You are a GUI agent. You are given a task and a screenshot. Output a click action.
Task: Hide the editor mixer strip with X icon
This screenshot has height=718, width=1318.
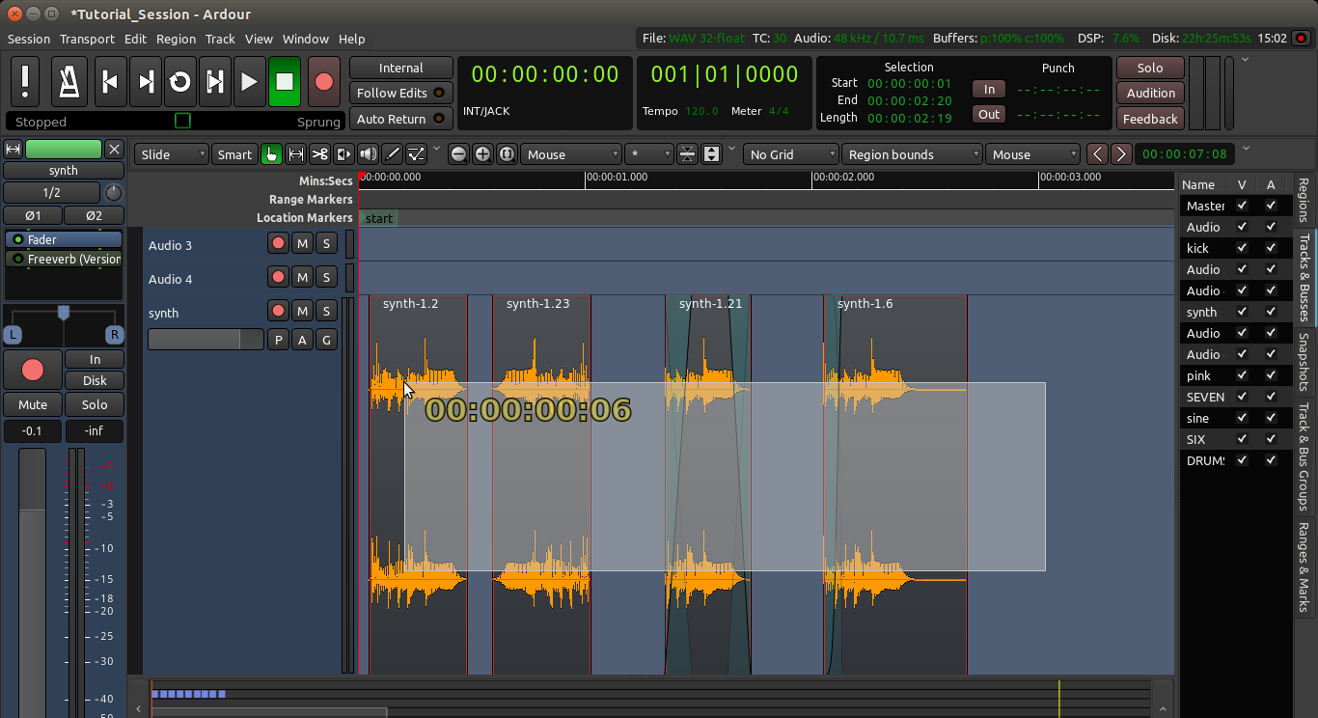tap(114, 150)
